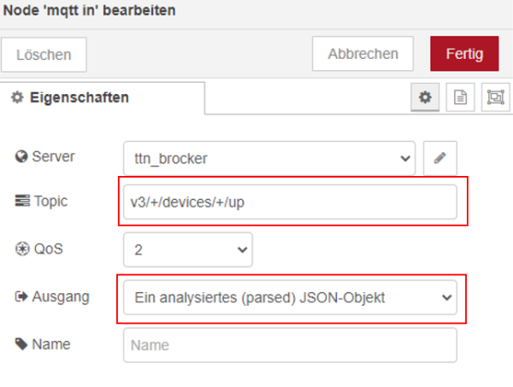Confirm changes with the Fertig button
513x387 pixels.
pyautogui.click(x=463, y=54)
